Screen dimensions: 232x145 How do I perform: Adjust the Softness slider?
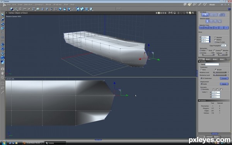[223, 55]
